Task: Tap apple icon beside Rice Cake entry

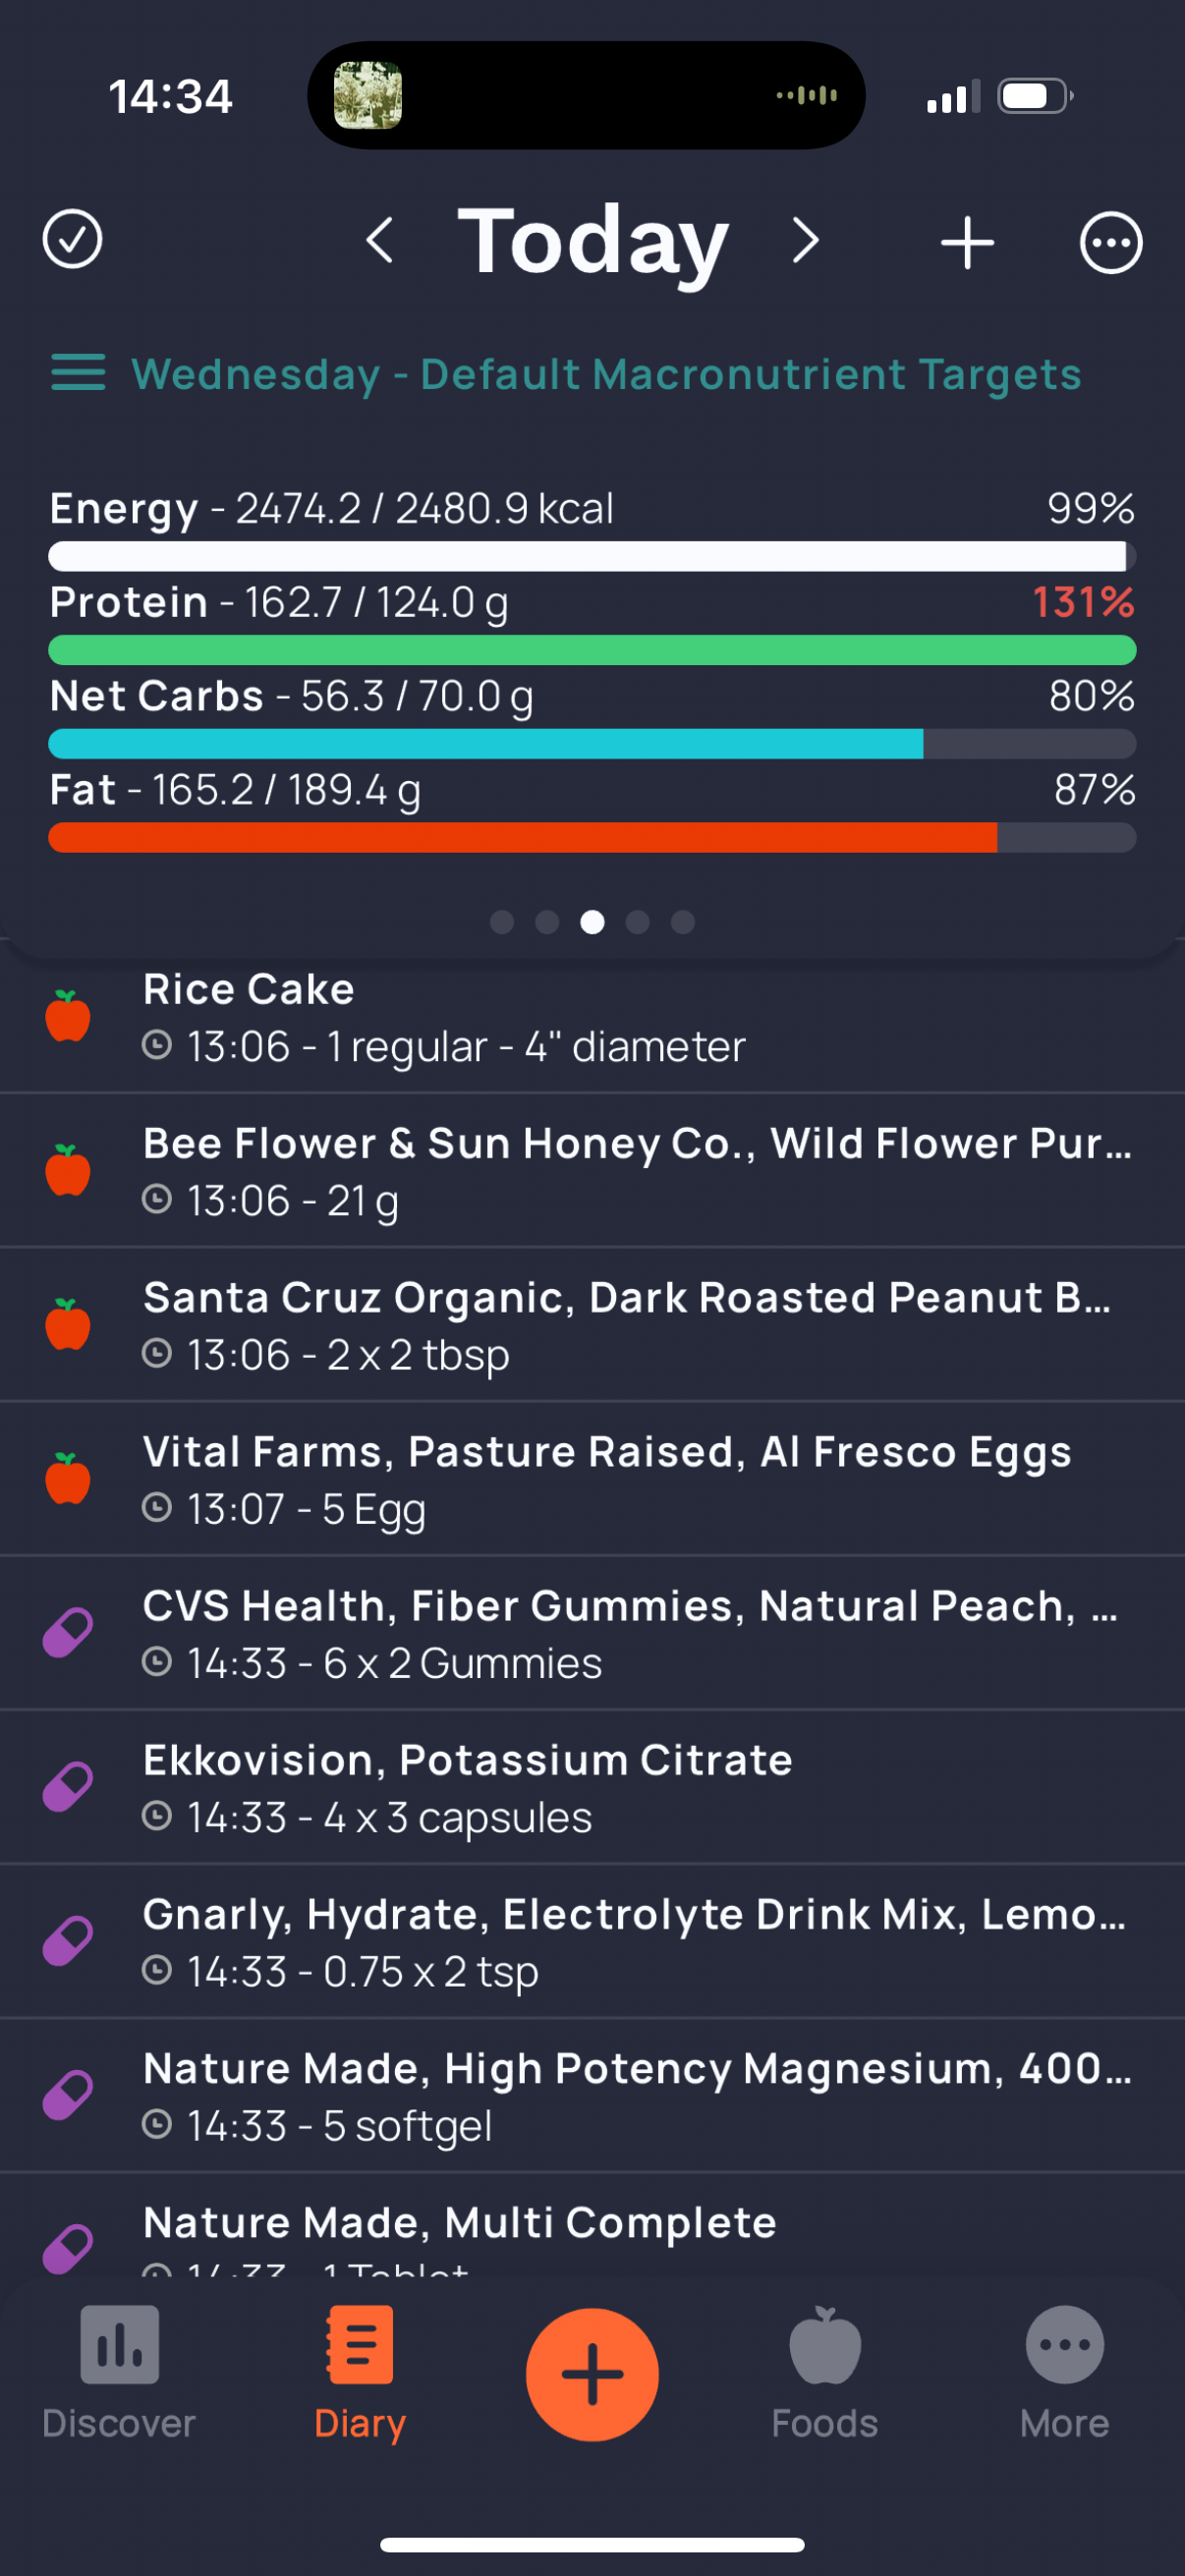Action: [x=68, y=1016]
